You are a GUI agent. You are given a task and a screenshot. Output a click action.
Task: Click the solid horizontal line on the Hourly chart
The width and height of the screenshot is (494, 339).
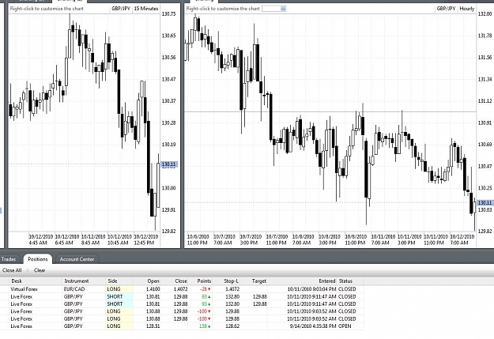click(330, 112)
